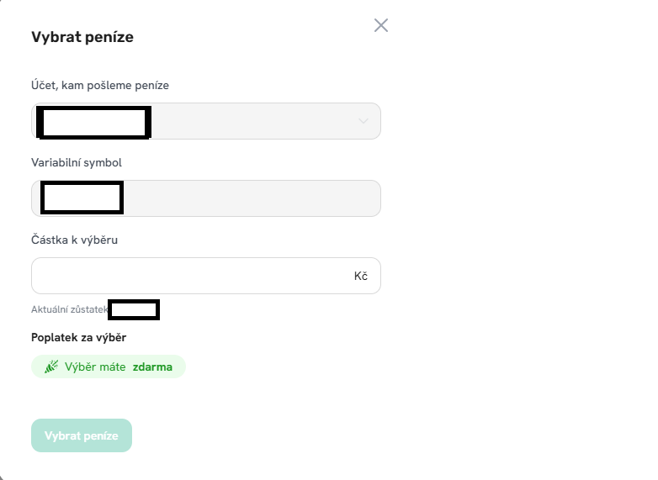This screenshot has height=480, width=658.
Task: Click the Vybrat peníze dialog heading
Action: pyautogui.click(x=82, y=37)
